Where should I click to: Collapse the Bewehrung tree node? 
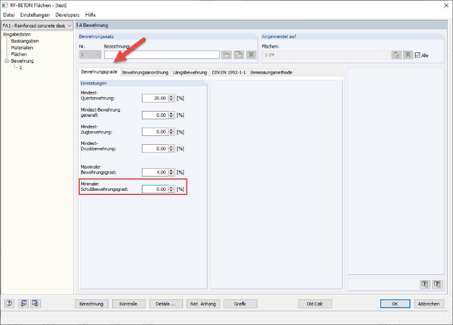7,61
